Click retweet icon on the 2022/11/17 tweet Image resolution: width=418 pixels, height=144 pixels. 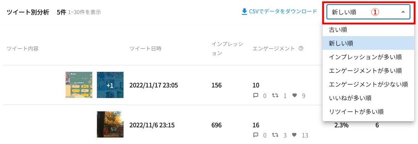click(x=275, y=95)
